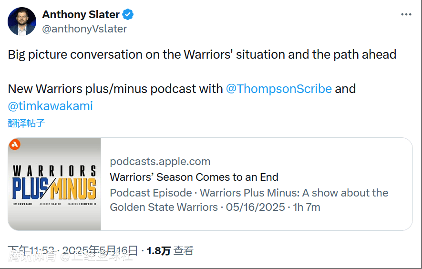Open the Warriors Plus Minus cover thumbnail

click(x=54, y=184)
